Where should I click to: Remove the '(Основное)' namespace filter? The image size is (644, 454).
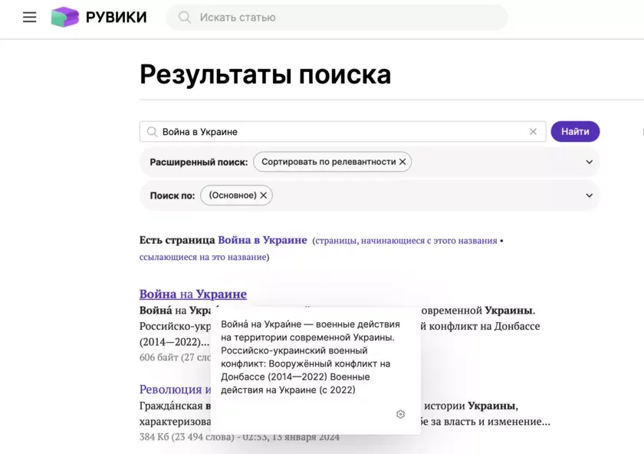[264, 196]
